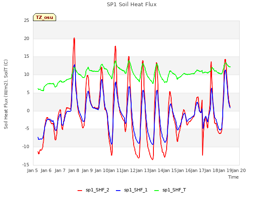The image size is (264, 198).
Task: Click the y-axis tick value 15
Action: pos(26,57)
